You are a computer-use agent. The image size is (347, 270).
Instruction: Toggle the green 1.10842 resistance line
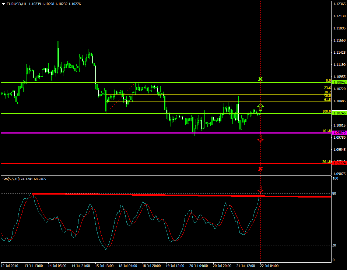pyautogui.click(x=147, y=82)
